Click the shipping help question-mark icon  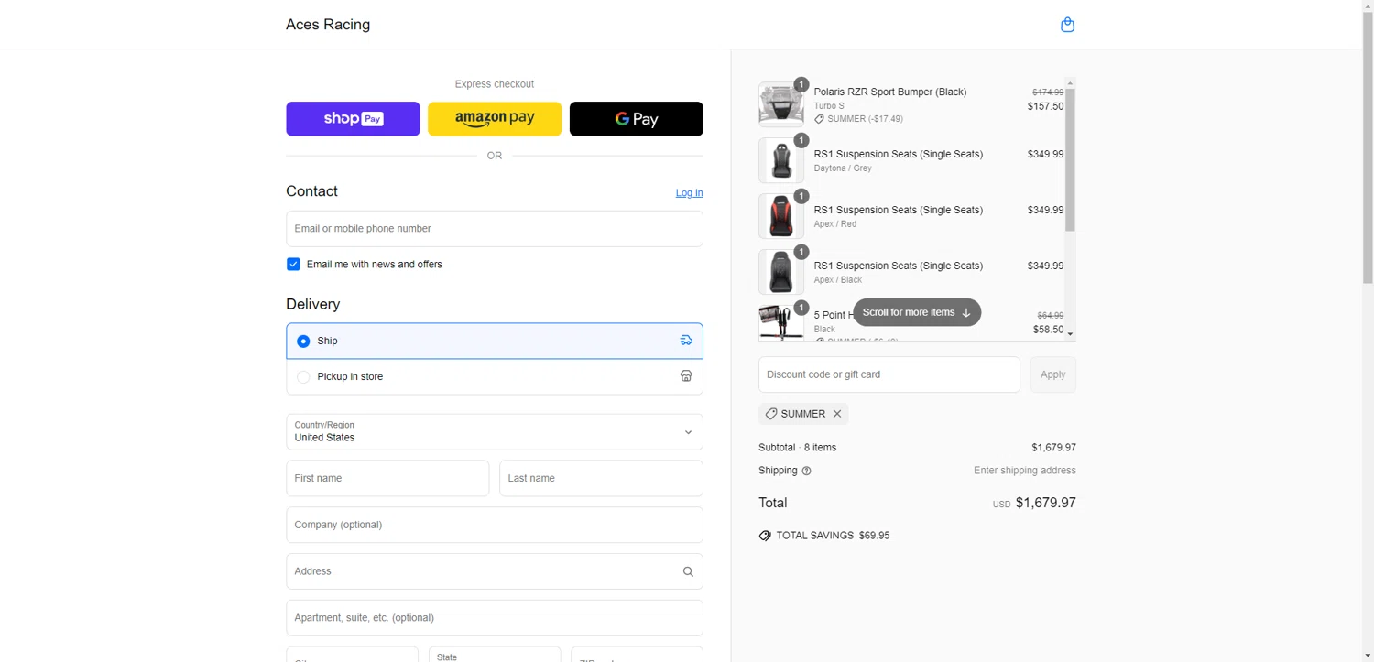[x=806, y=471]
